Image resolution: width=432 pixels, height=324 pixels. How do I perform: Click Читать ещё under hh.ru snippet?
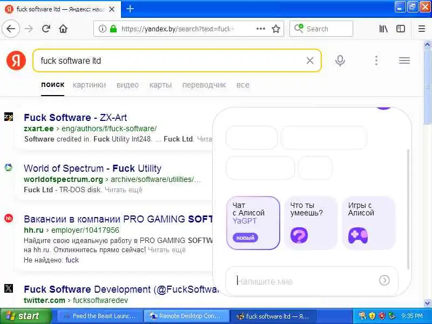click(167, 250)
